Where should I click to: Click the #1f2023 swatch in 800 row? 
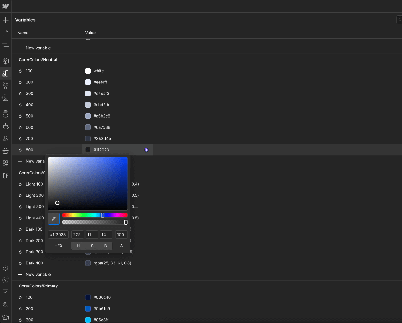(88, 150)
